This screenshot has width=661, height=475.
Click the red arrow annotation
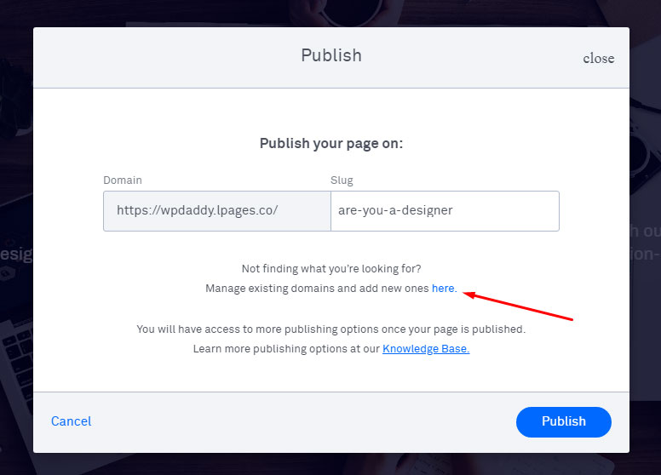point(518,306)
